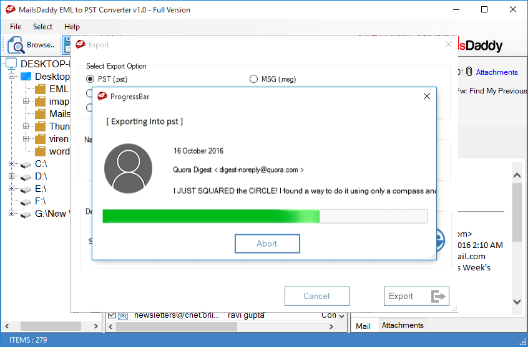Expand the C:\ drive node
The image size is (528, 347).
pos(11,164)
